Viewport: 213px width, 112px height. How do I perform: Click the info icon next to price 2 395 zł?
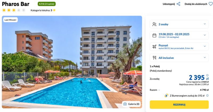click(x=207, y=75)
